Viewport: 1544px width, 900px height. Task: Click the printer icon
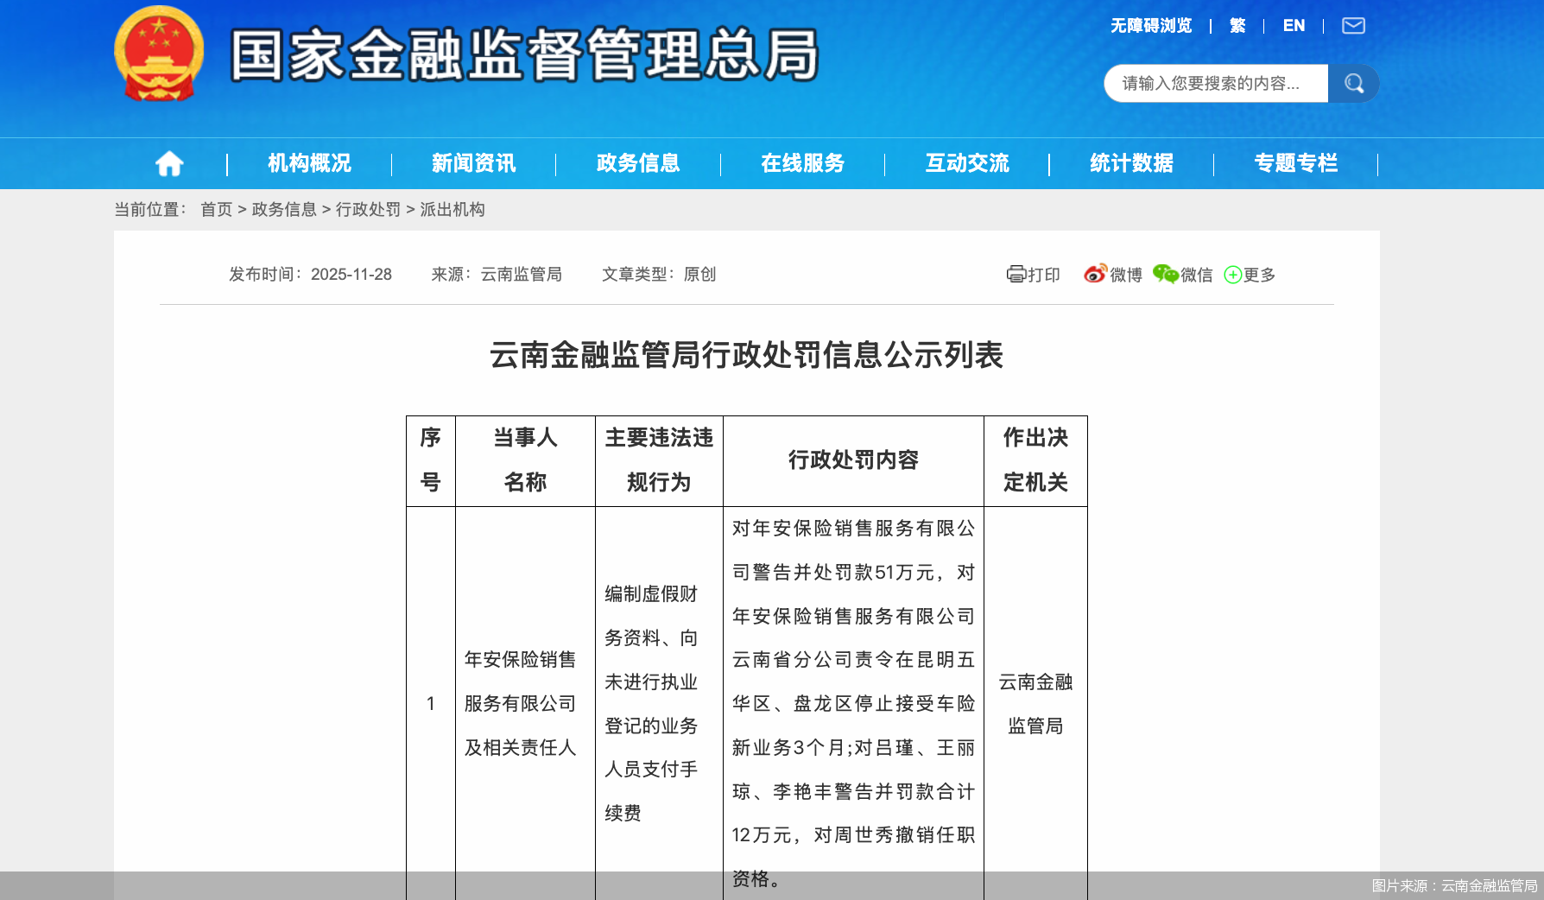(1016, 275)
